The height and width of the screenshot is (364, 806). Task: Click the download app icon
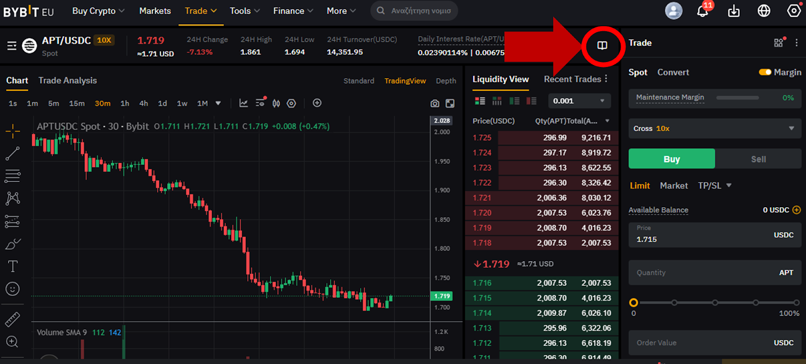[734, 11]
